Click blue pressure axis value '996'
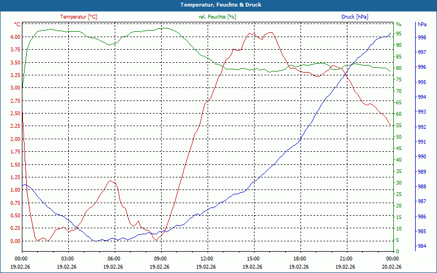This screenshot has height=273, width=437. 422,67
